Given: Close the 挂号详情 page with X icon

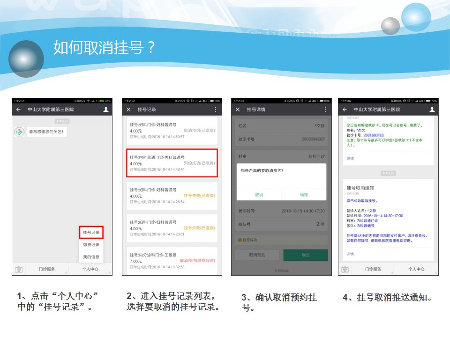Looking at the screenshot, I should click(x=238, y=110).
